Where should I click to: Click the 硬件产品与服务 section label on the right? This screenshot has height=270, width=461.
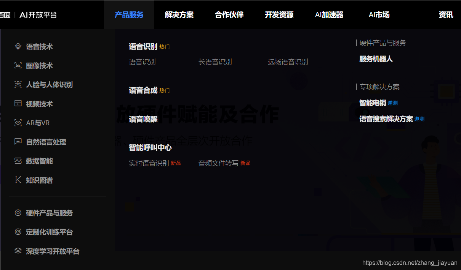[383, 43]
